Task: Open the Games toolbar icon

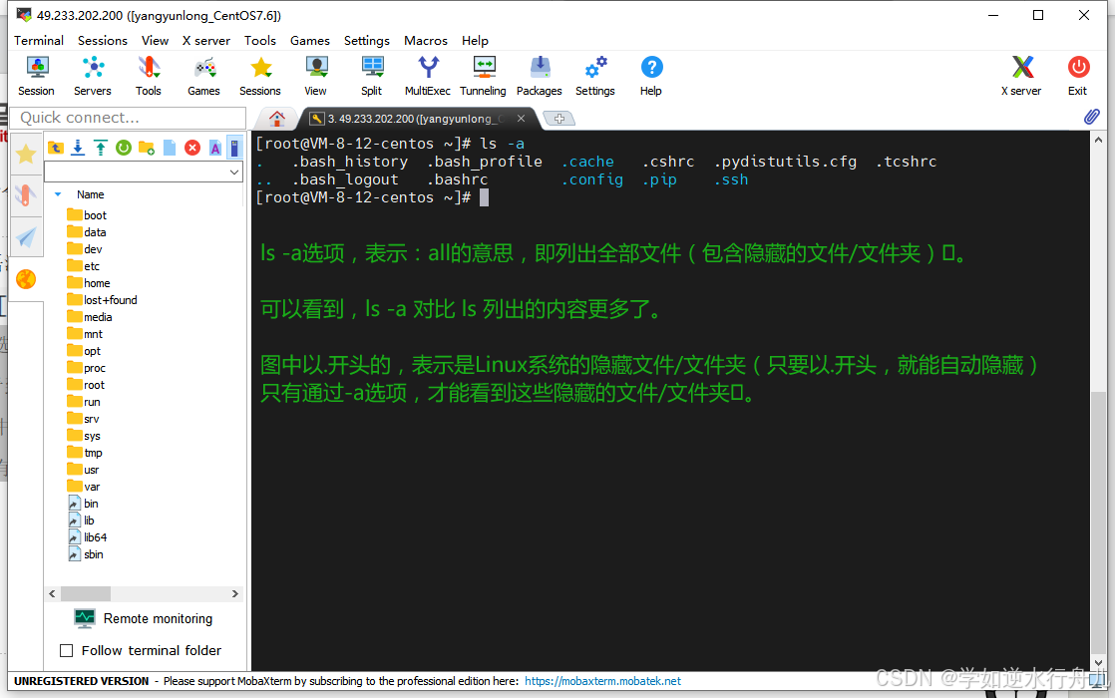Action: click(204, 76)
